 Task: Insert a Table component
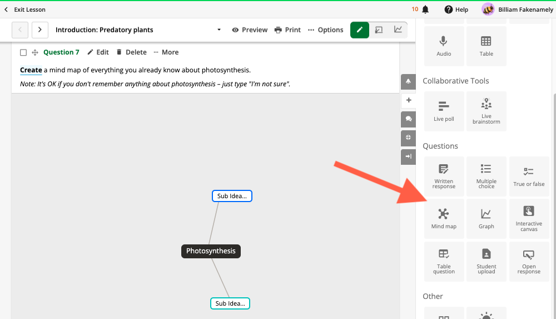coord(486,46)
